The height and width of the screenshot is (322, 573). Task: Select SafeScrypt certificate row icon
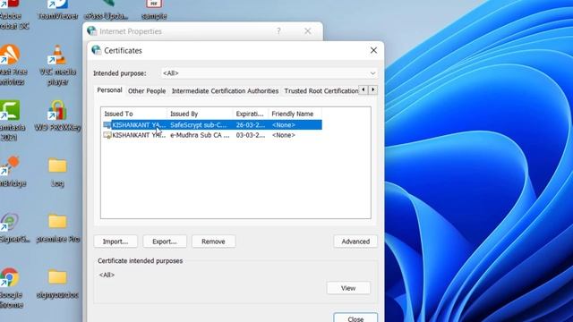[107, 125]
